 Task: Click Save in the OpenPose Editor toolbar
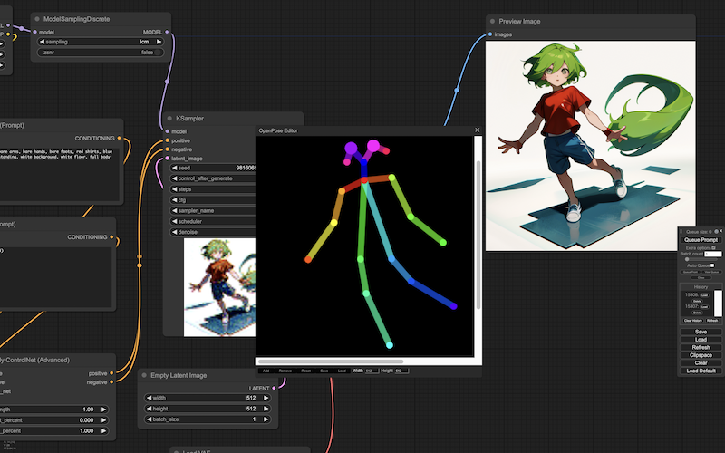[x=324, y=371]
